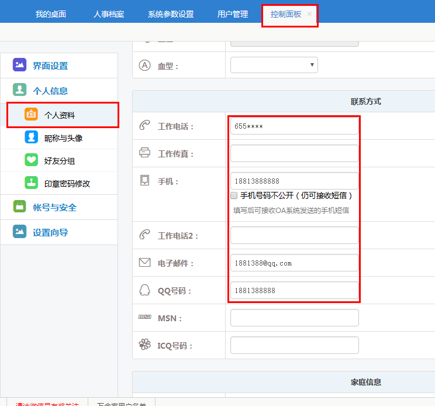Click the 界面设置 sidebar icon
435x406 pixels.
20,66
